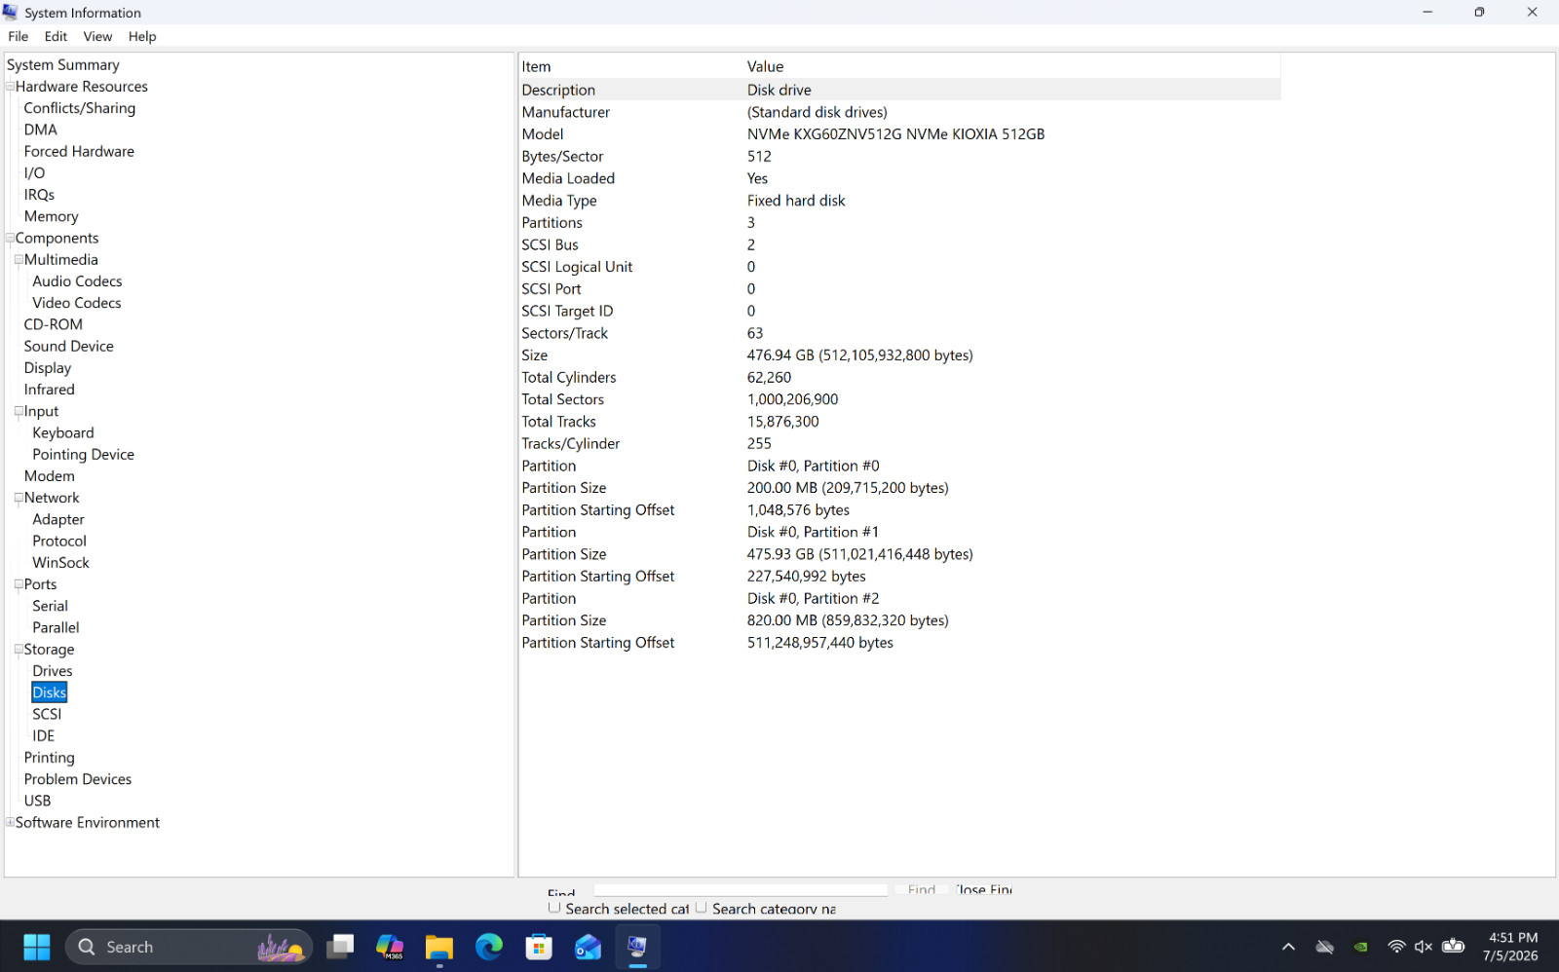This screenshot has height=972, width=1559.
Task: Select Keyboard under Input
Action: pos(63,432)
